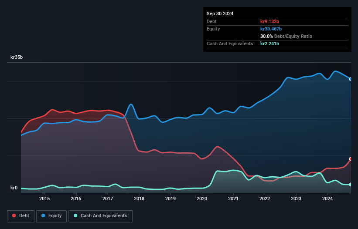
Task: Click Cash And Equivalents label in tooltip
Action: tap(230, 44)
